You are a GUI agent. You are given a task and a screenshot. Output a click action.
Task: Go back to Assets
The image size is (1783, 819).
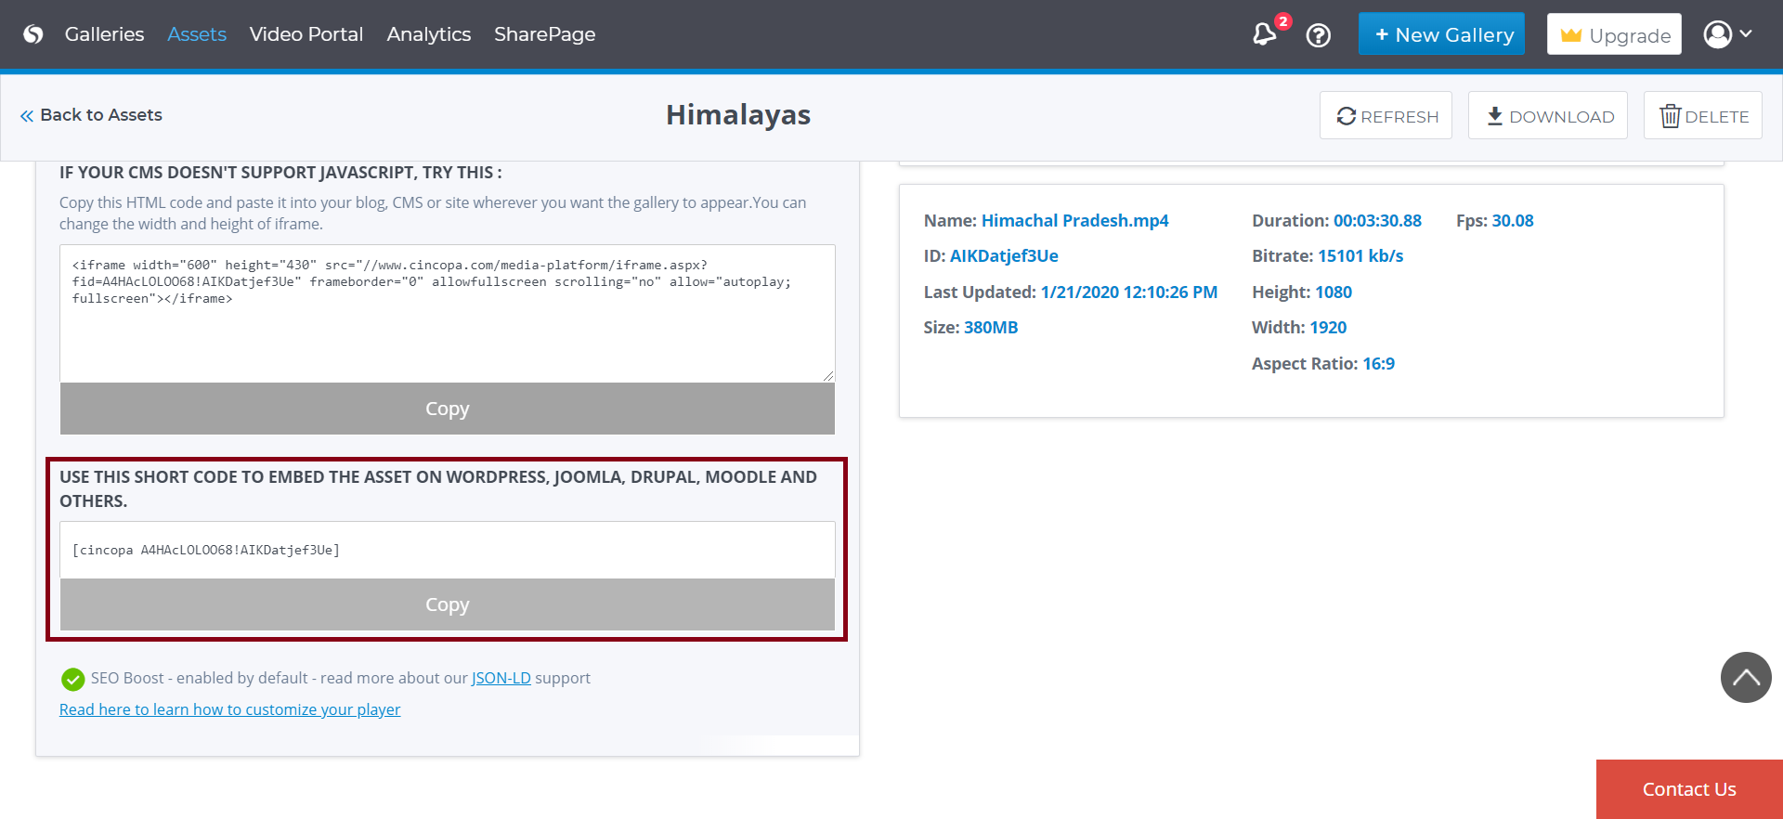91,115
